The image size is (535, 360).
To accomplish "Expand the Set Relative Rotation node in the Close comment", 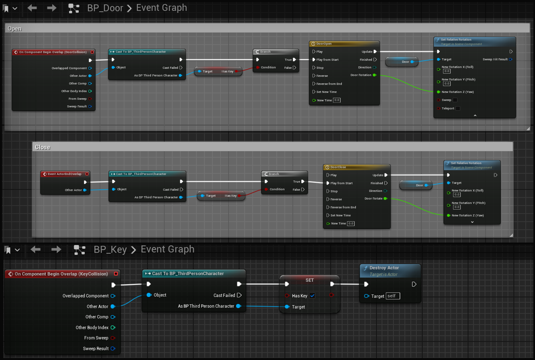I will [472, 222].
